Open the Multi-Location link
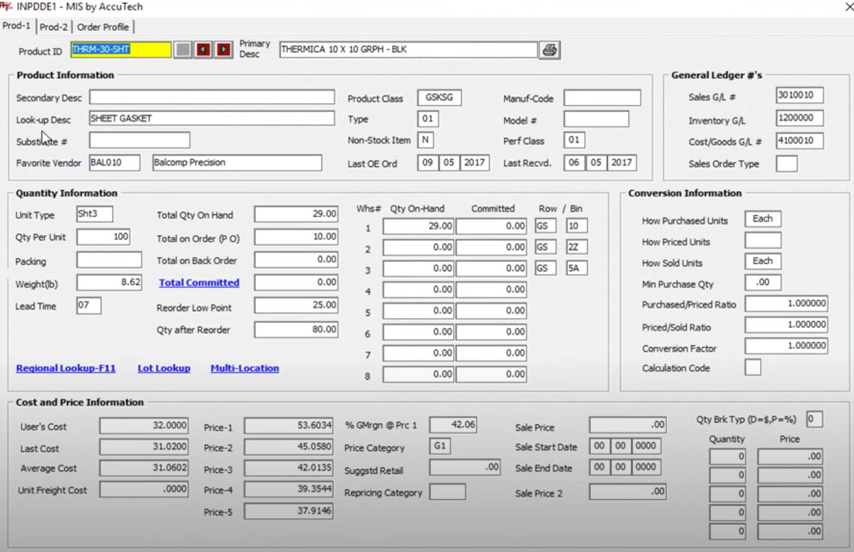The width and height of the screenshot is (854, 552). 245,368
